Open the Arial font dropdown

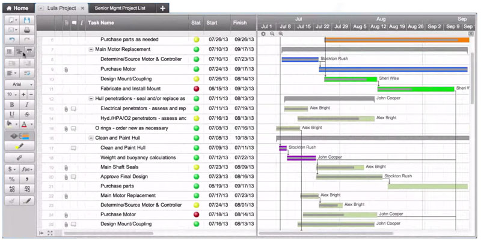(19, 84)
